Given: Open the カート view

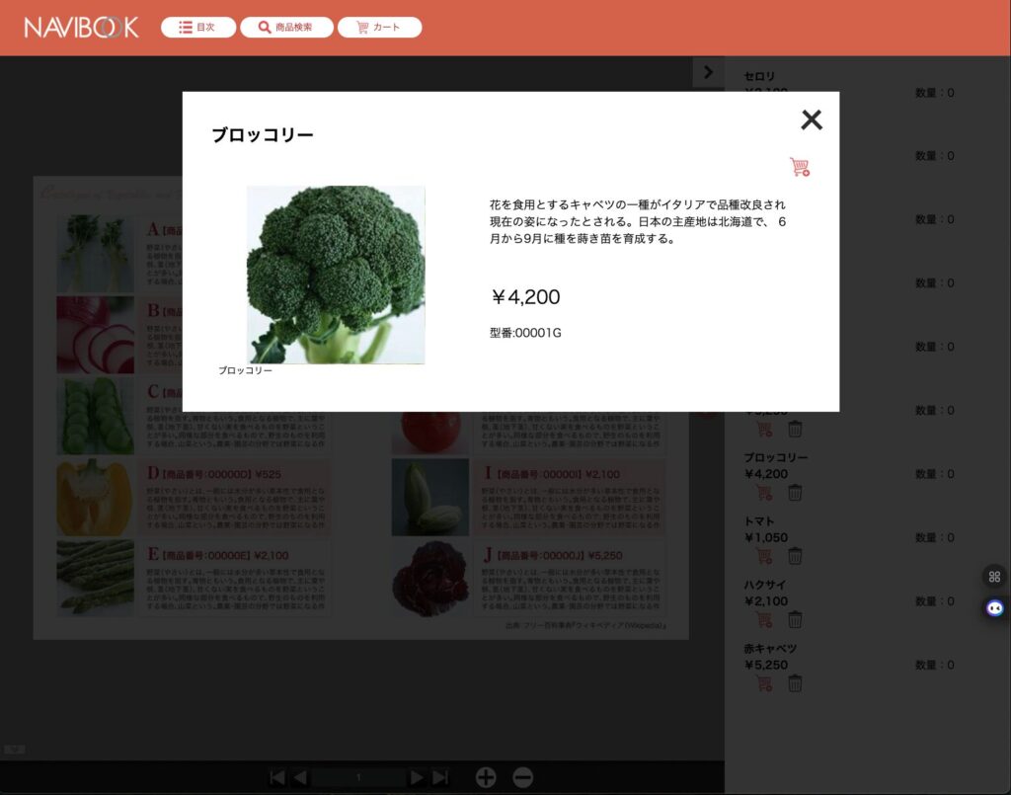Looking at the screenshot, I should (x=379, y=27).
